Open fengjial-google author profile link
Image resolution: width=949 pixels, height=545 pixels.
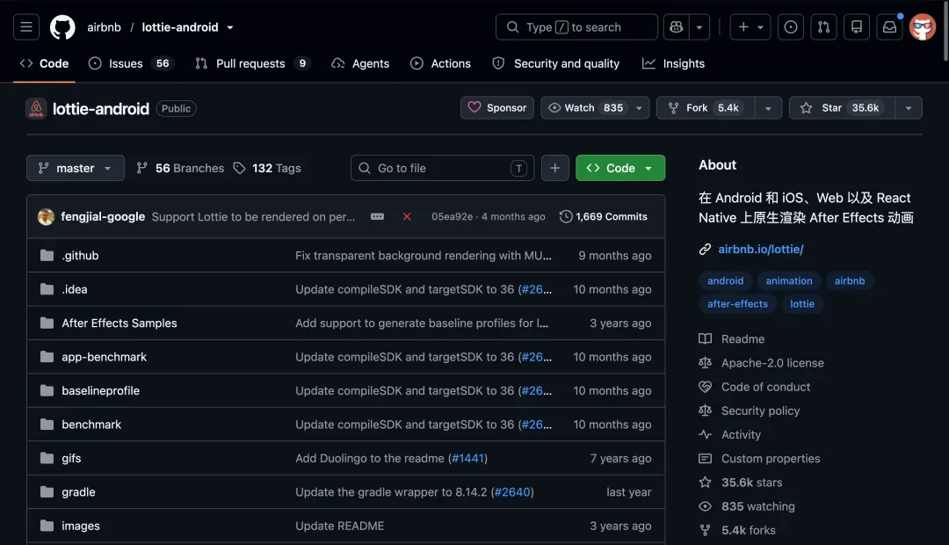click(103, 217)
